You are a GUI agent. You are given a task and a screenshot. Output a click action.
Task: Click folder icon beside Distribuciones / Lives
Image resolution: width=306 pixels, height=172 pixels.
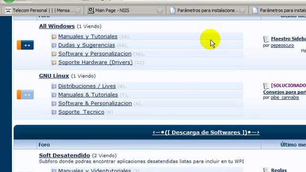54,86
